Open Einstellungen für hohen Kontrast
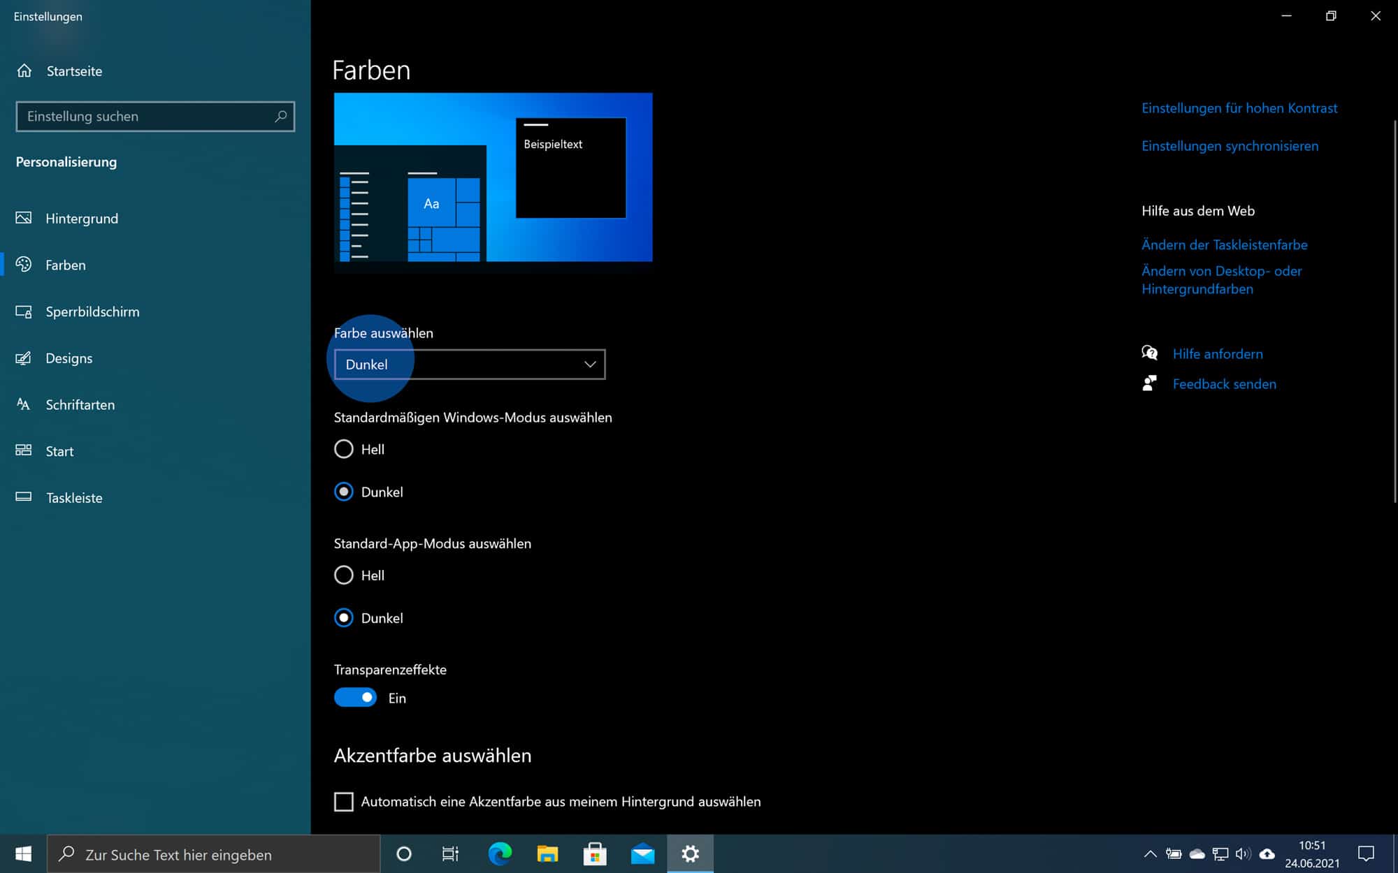 pos(1239,108)
